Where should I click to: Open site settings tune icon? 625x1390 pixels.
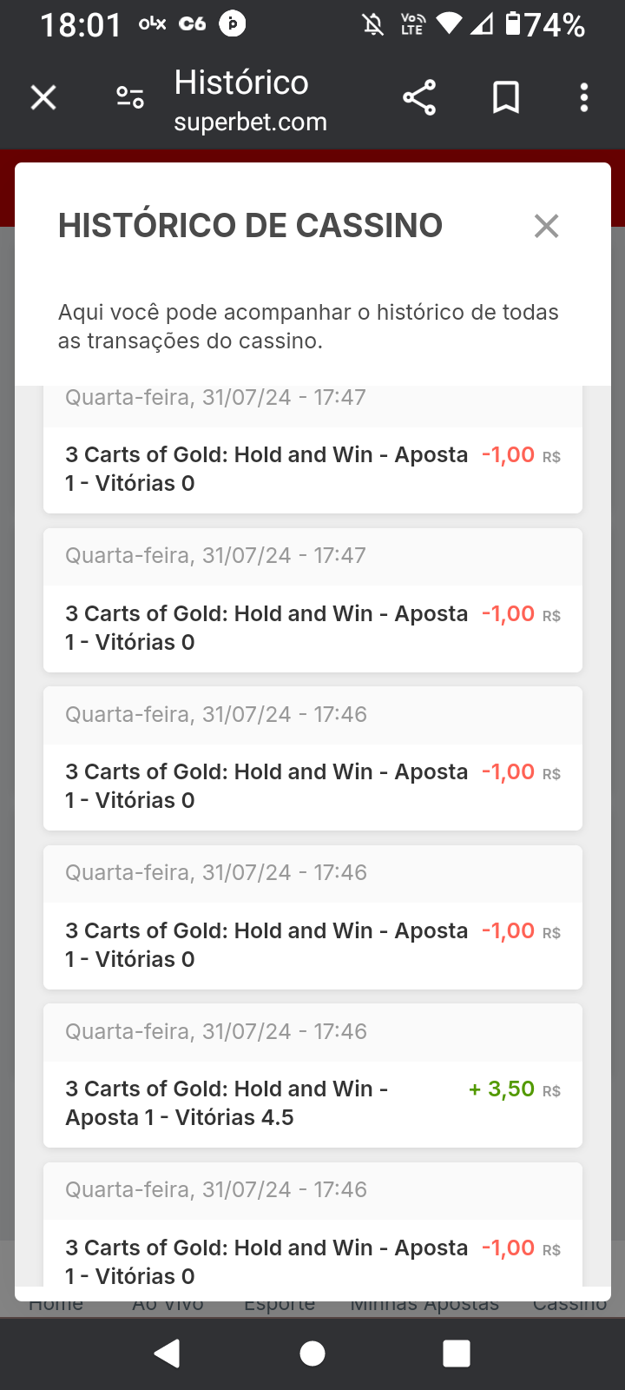click(130, 97)
